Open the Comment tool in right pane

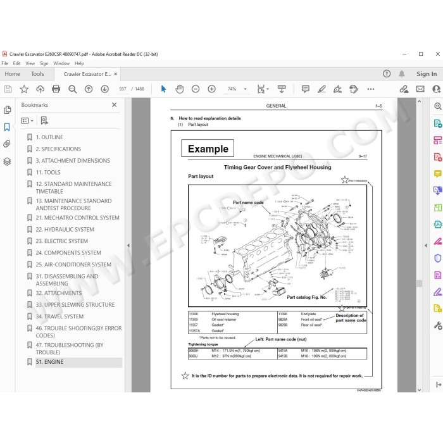tap(438, 174)
